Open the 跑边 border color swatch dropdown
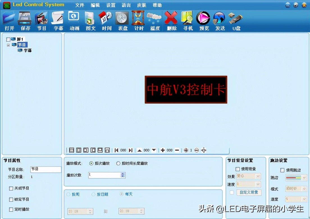 coord(296,177)
